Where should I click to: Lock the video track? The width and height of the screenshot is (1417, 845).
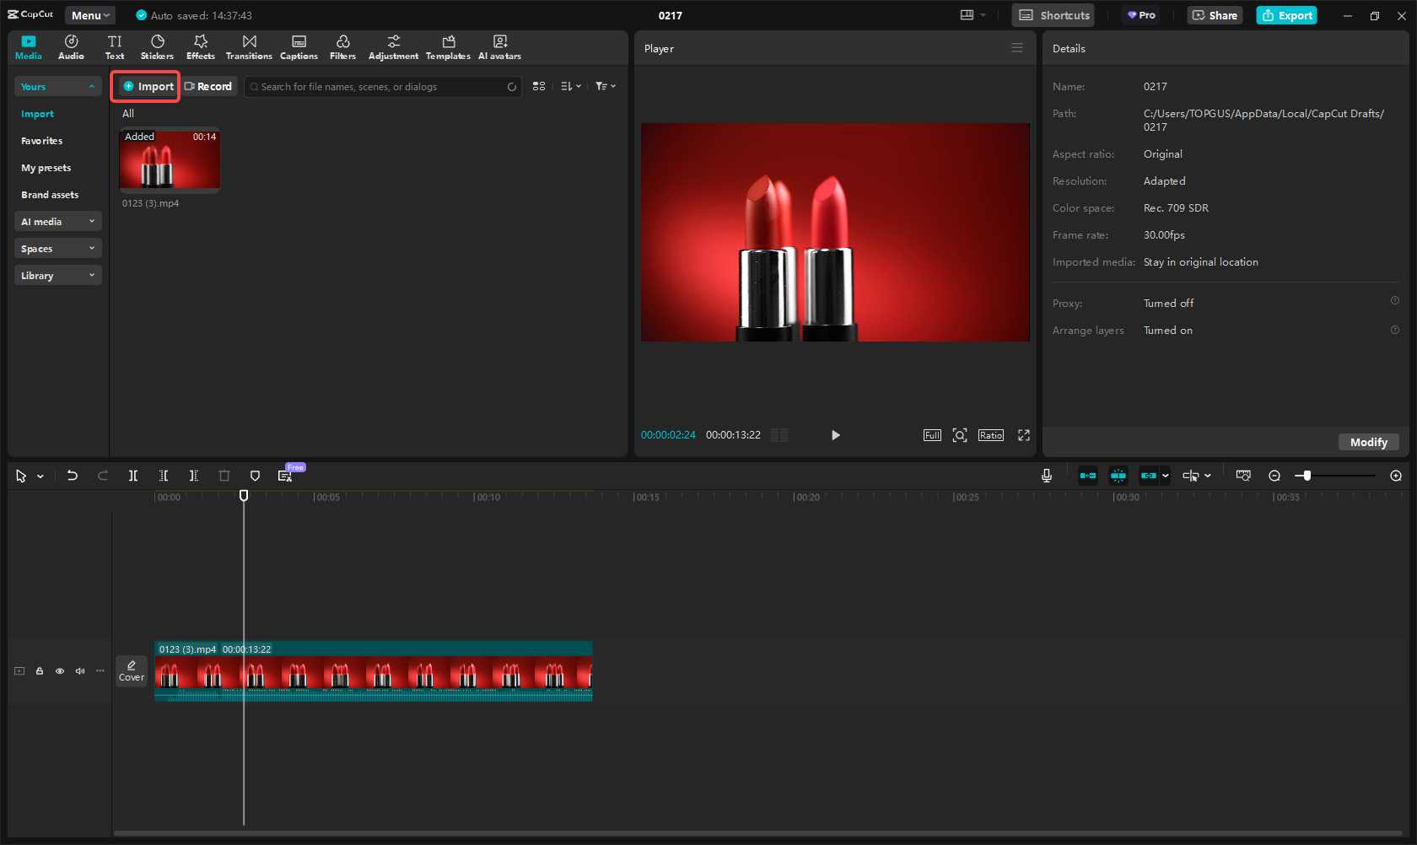[x=40, y=671]
